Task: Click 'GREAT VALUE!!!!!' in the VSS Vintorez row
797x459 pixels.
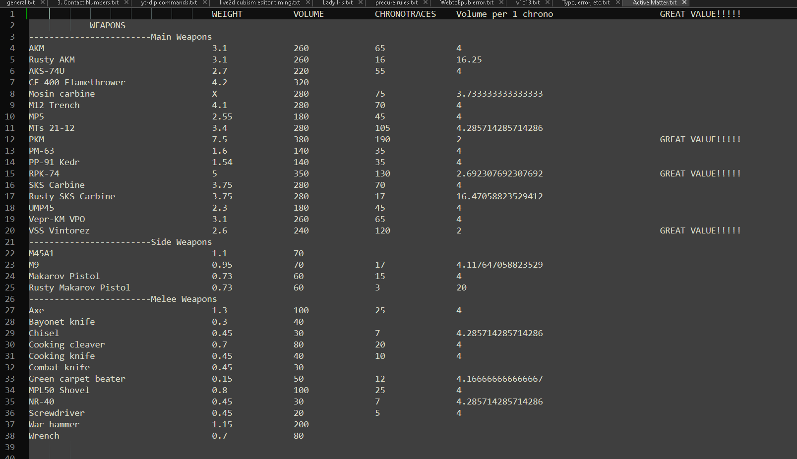Action: click(700, 230)
